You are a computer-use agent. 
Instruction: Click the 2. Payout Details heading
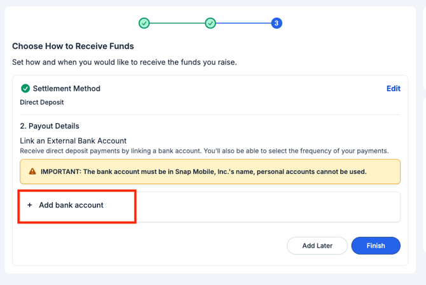tap(50, 126)
